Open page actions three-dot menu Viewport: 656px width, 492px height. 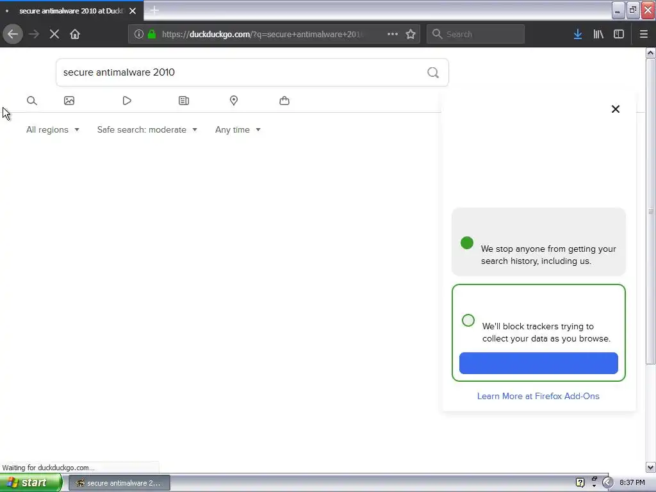tap(393, 34)
